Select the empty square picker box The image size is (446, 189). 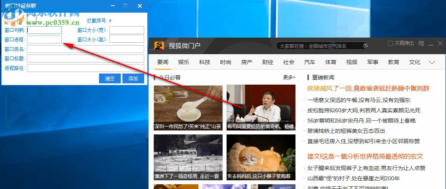(32, 19)
